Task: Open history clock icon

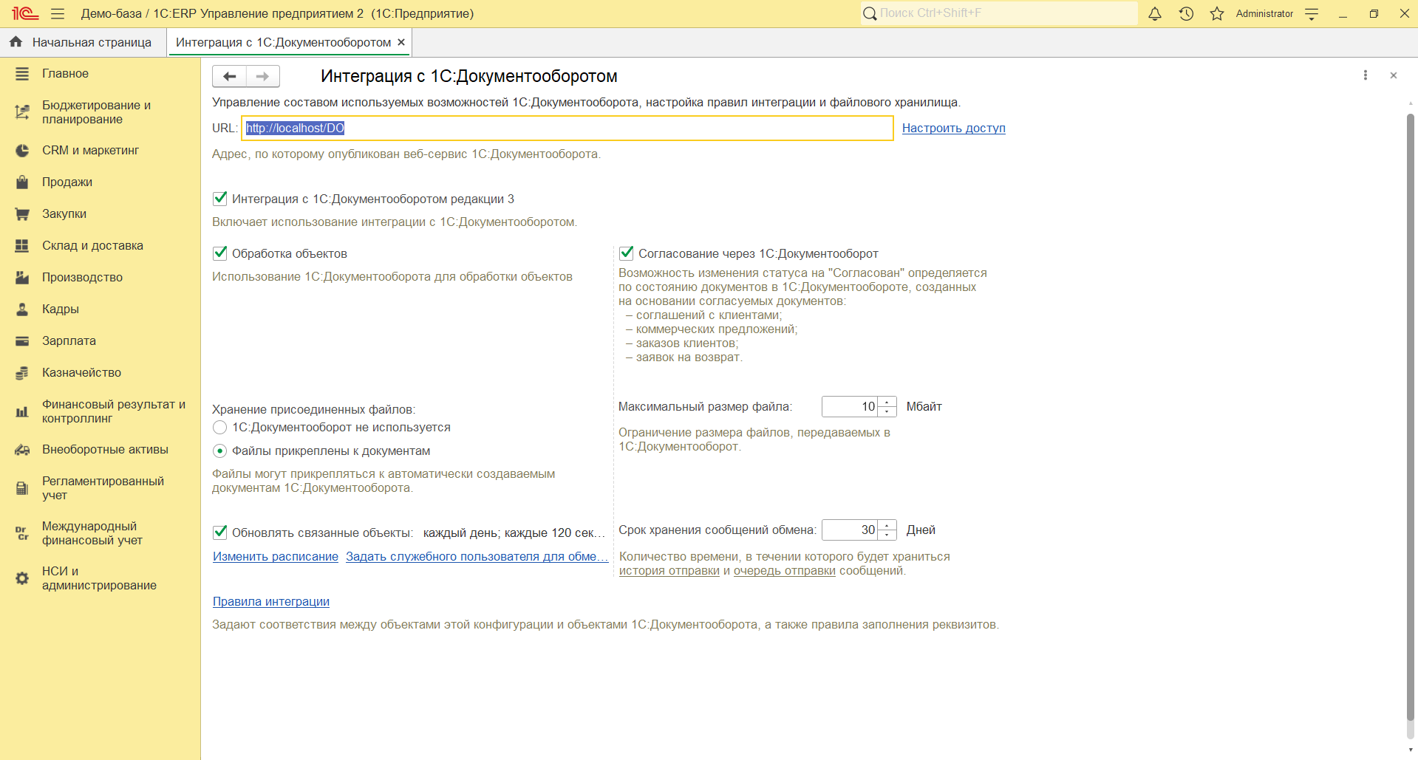Action: click(x=1186, y=13)
